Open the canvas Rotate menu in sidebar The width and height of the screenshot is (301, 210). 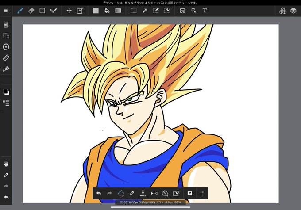6,47
